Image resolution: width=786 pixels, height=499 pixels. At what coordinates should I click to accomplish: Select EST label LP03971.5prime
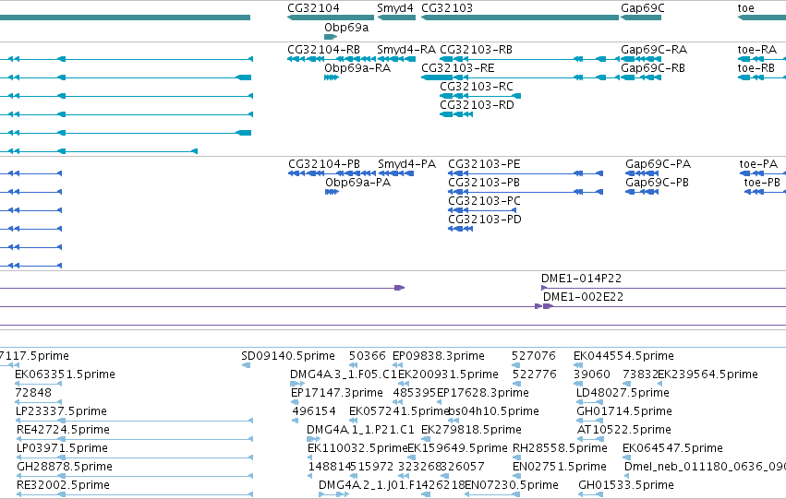[x=62, y=448]
